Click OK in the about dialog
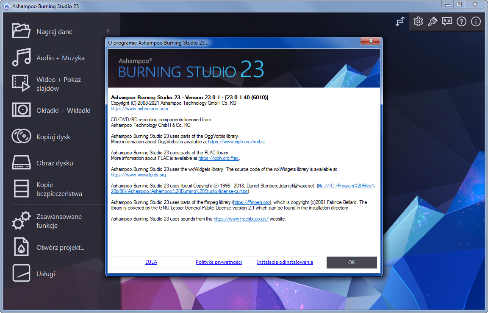 tap(352, 263)
